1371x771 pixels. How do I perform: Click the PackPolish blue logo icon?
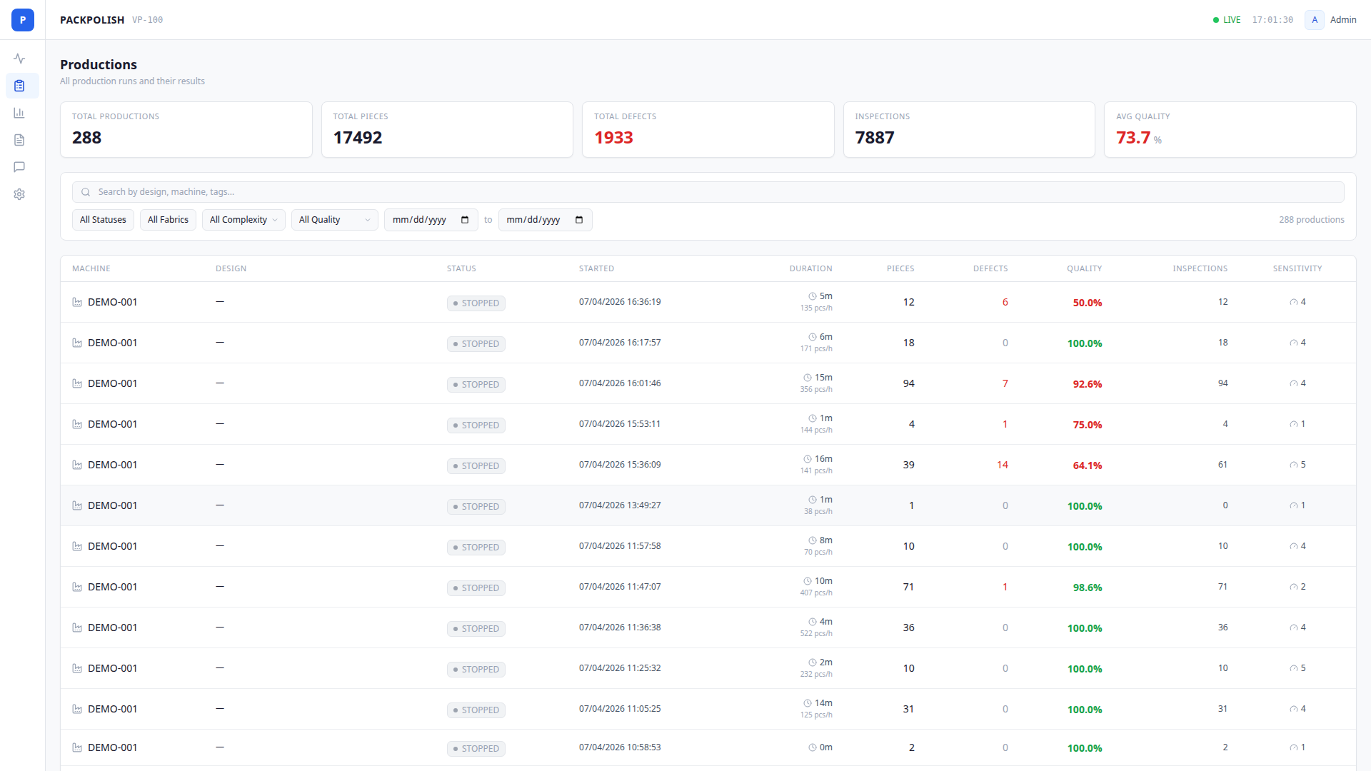(22, 20)
